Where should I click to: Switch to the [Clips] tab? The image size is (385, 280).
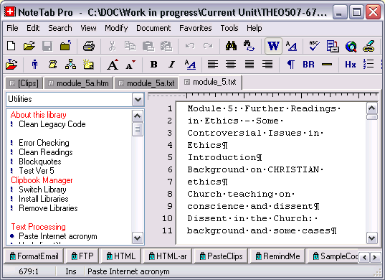tap(24, 83)
